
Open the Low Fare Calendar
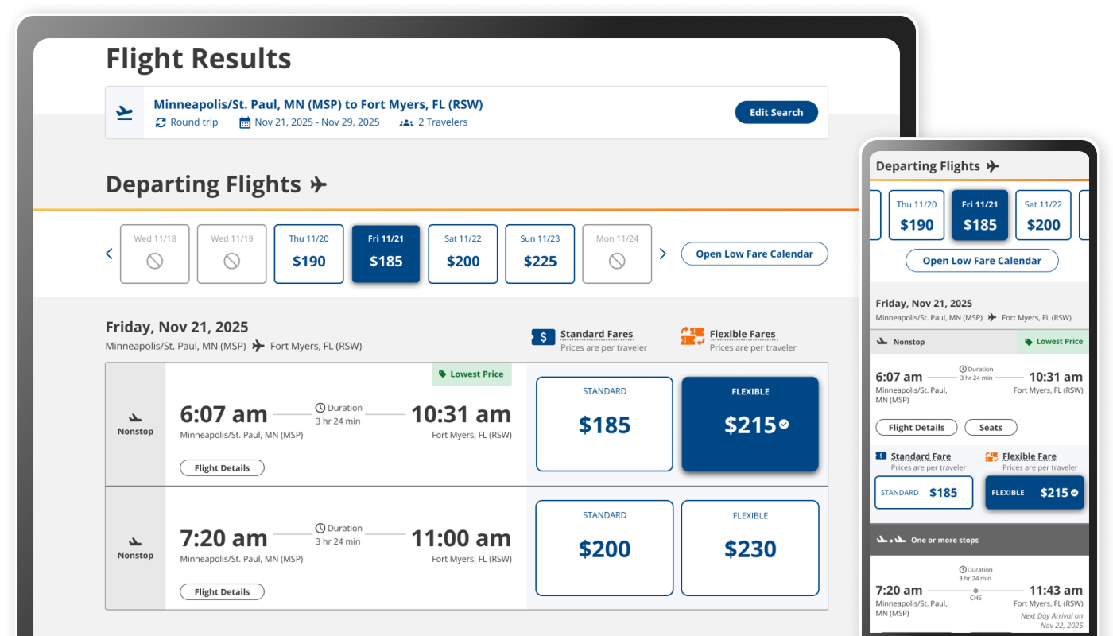tap(754, 254)
